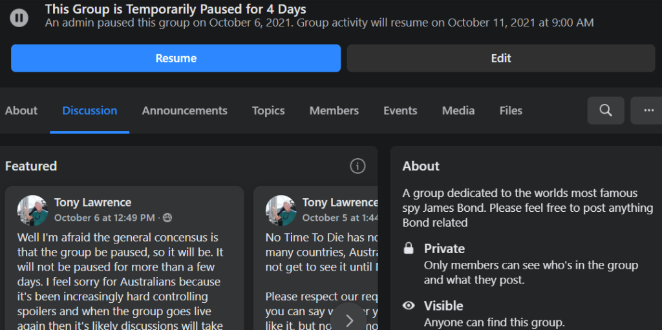
Task: Click the Featured info icon
Action: [358, 166]
